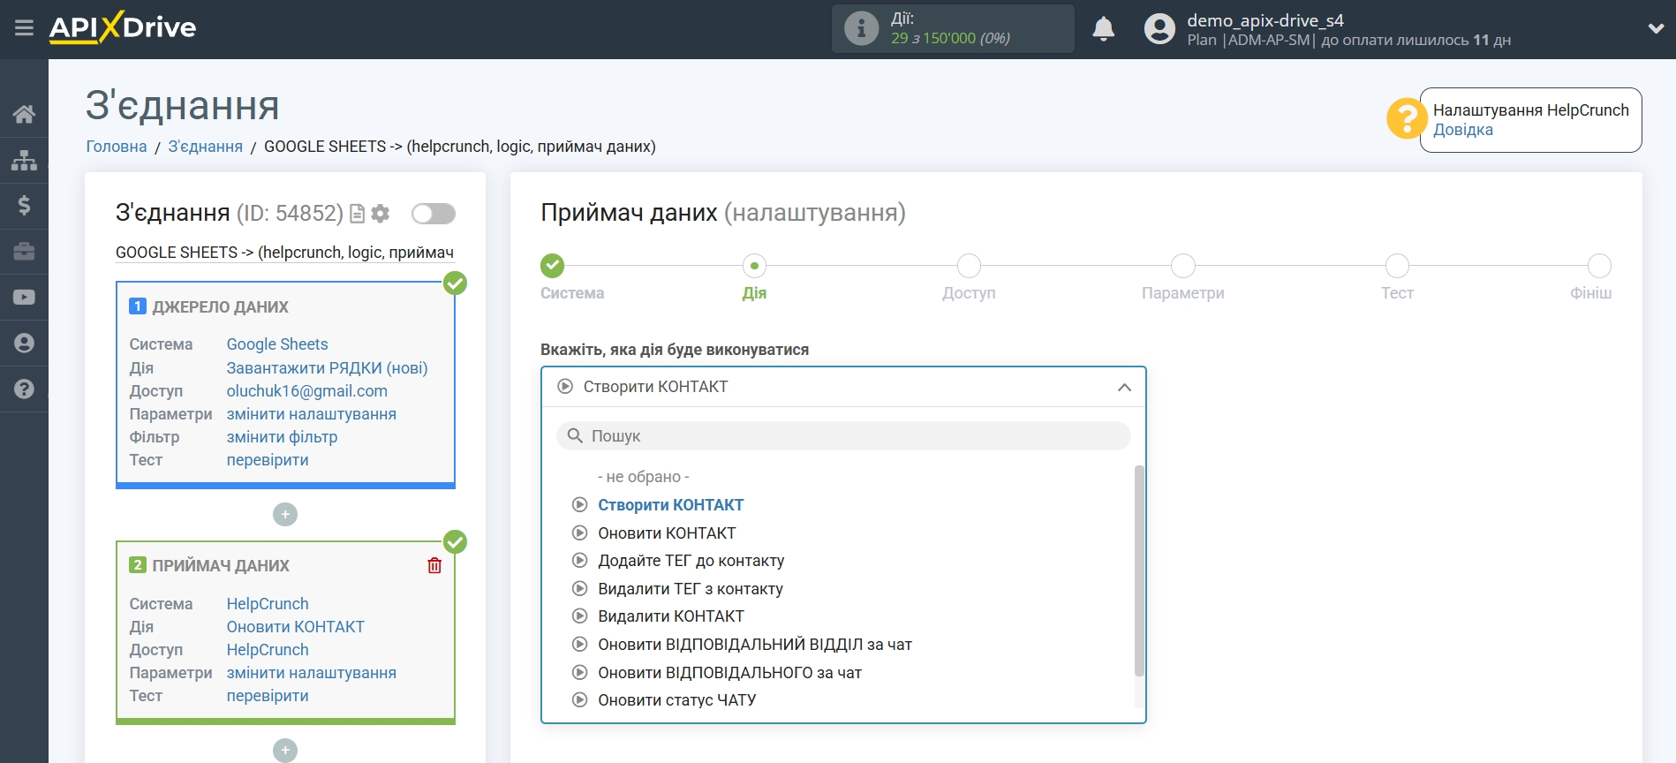The image size is (1676, 763).
Task: Click the ApiX-Drive logo
Action: [123, 27]
